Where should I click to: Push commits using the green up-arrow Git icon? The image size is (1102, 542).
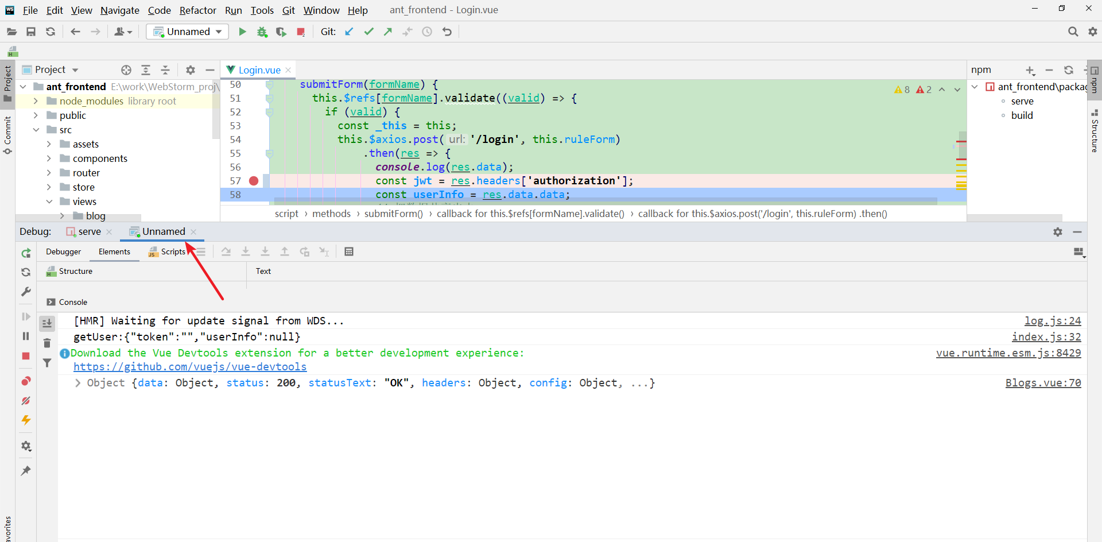[x=388, y=32]
